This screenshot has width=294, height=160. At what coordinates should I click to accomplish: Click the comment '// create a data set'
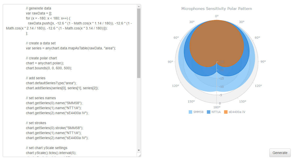(x=41, y=43)
